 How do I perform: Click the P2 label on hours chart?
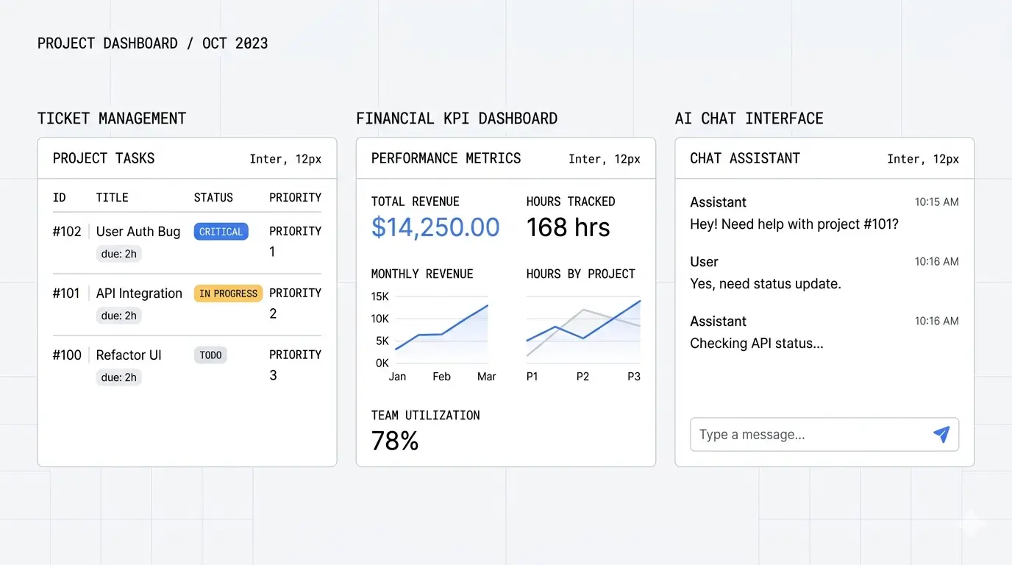pyautogui.click(x=582, y=377)
